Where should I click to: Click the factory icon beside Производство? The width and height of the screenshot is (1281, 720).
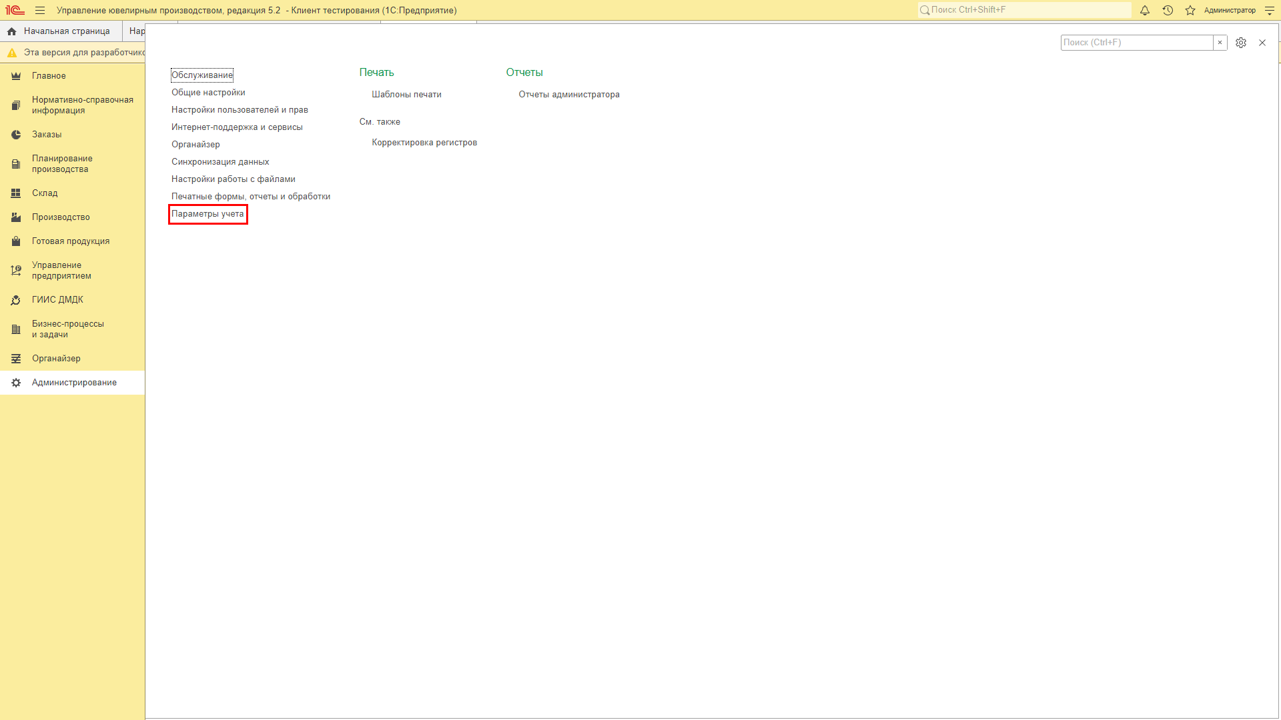[x=16, y=217]
